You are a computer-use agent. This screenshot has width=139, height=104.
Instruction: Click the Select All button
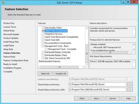(45, 74)
